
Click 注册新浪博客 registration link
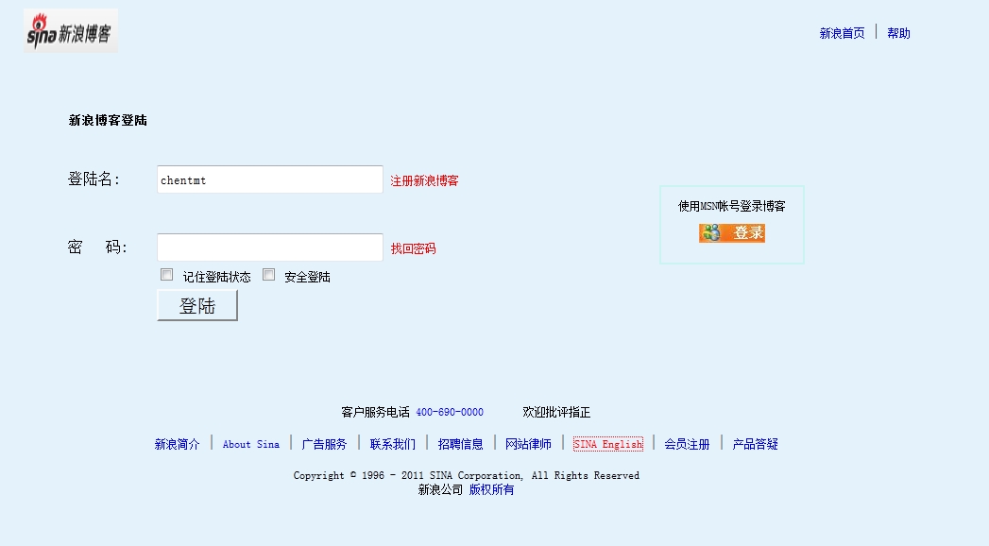pos(424,181)
